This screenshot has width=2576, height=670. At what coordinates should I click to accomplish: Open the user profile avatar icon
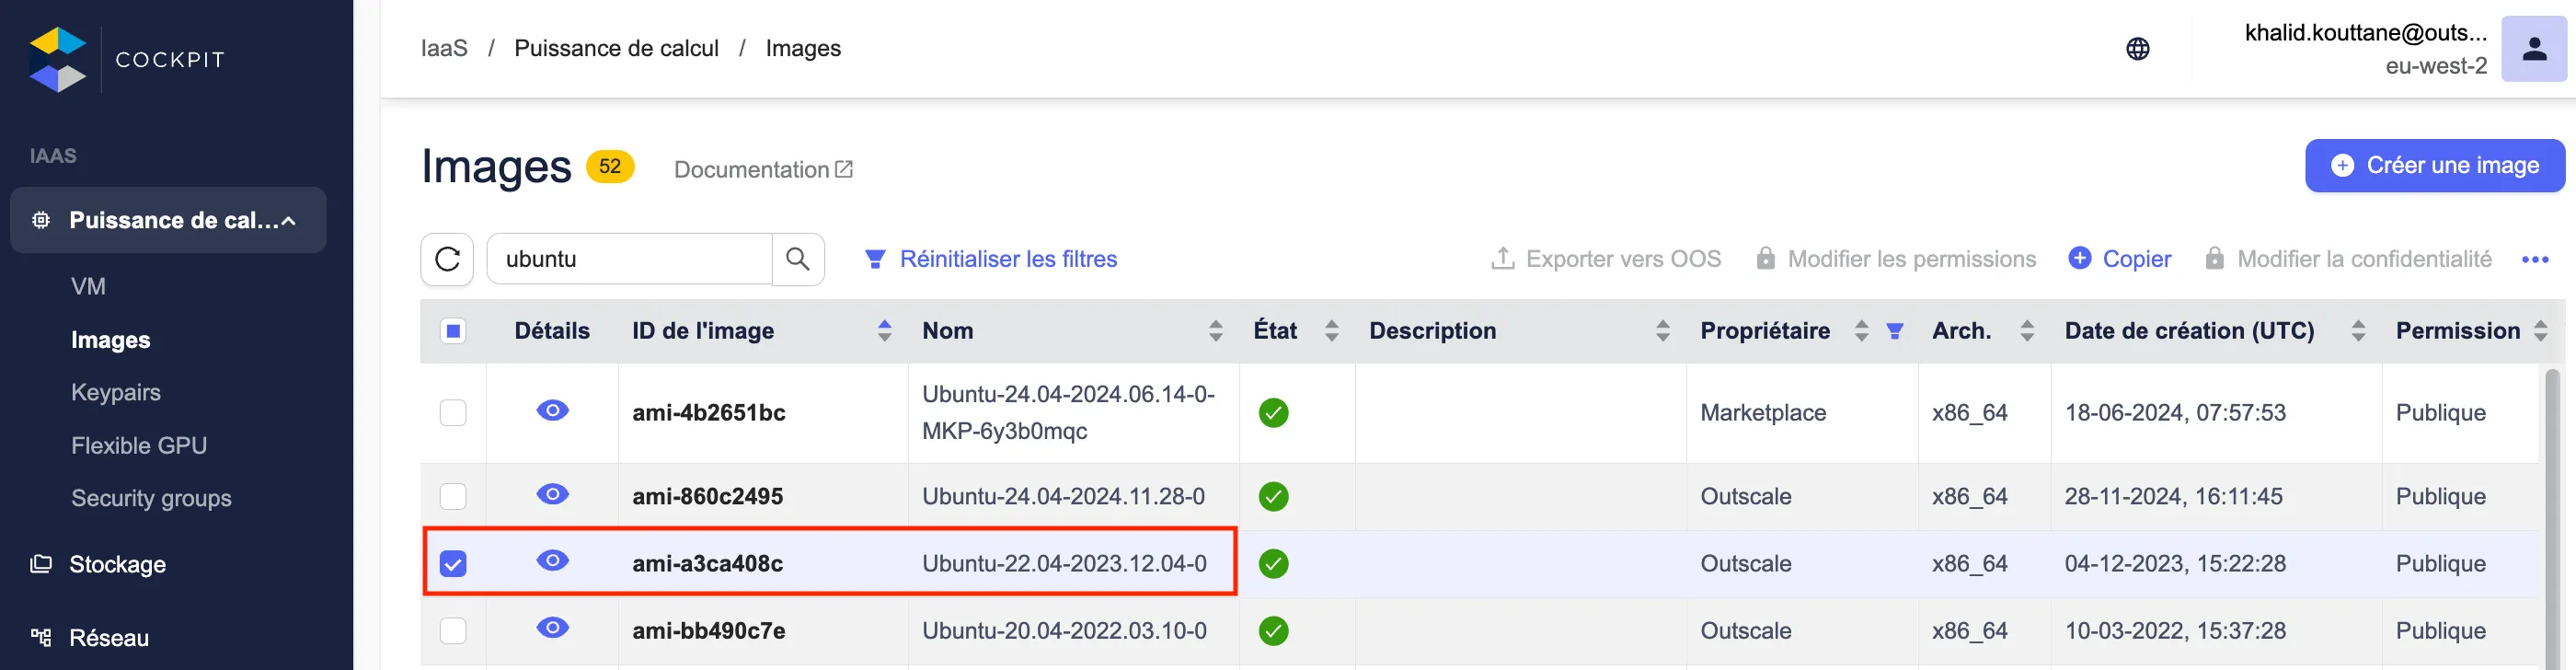pos(2533,49)
